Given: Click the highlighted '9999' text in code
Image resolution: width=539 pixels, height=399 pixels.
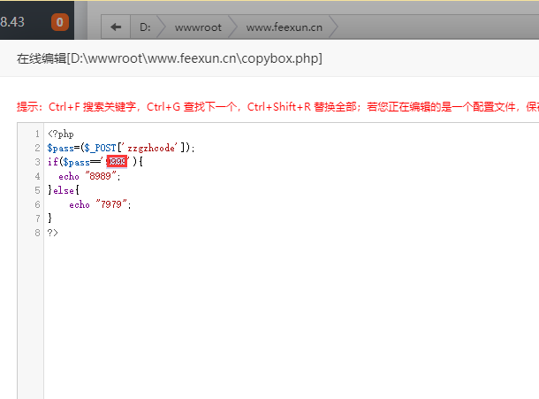Looking at the screenshot, I should pyautogui.click(x=117, y=162).
